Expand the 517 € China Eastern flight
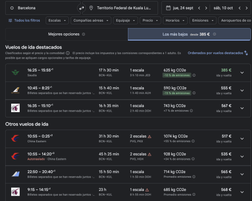Screen dimensions: 252x201 242,139
